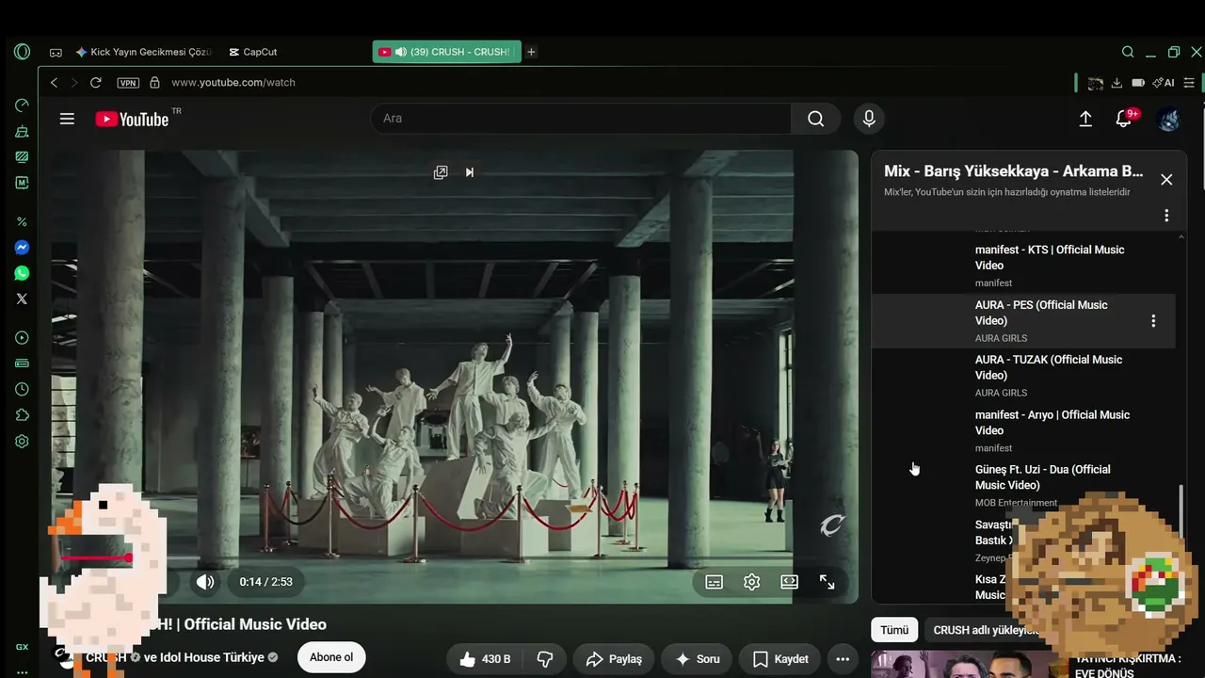The height and width of the screenshot is (678, 1205).
Task: Click the YouTube search magnifier button
Action: pyautogui.click(x=816, y=119)
